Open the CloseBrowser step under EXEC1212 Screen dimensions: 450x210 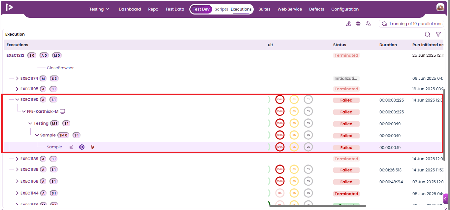tap(60, 68)
